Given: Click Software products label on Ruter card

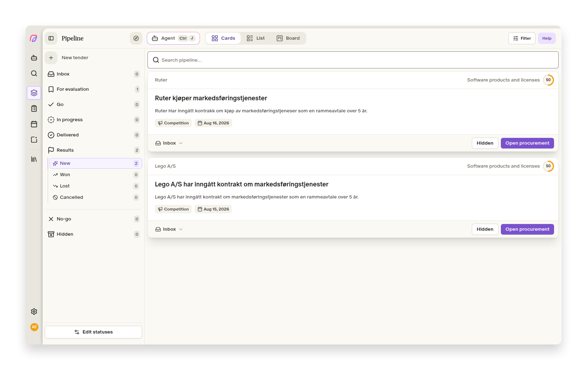Looking at the screenshot, I should click(x=503, y=80).
